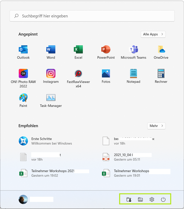Click the power button icon
The height and width of the screenshot is (209, 184).
click(163, 199)
